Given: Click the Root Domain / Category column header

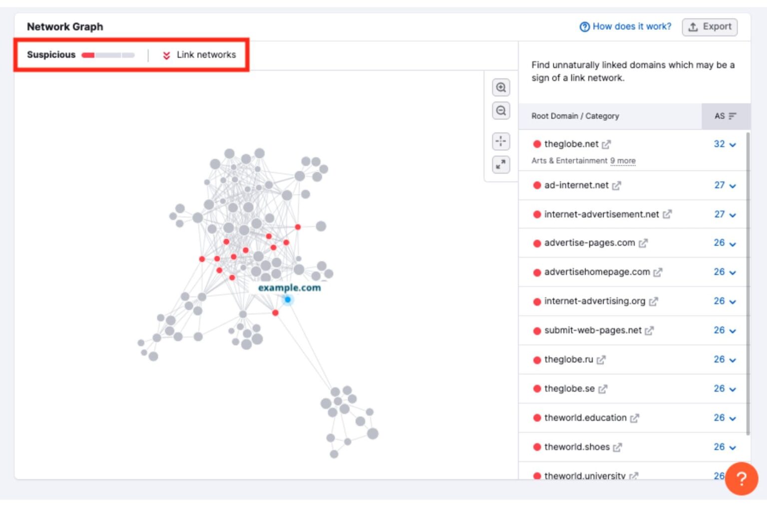Looking at the screenshot, I should point(575,116).
